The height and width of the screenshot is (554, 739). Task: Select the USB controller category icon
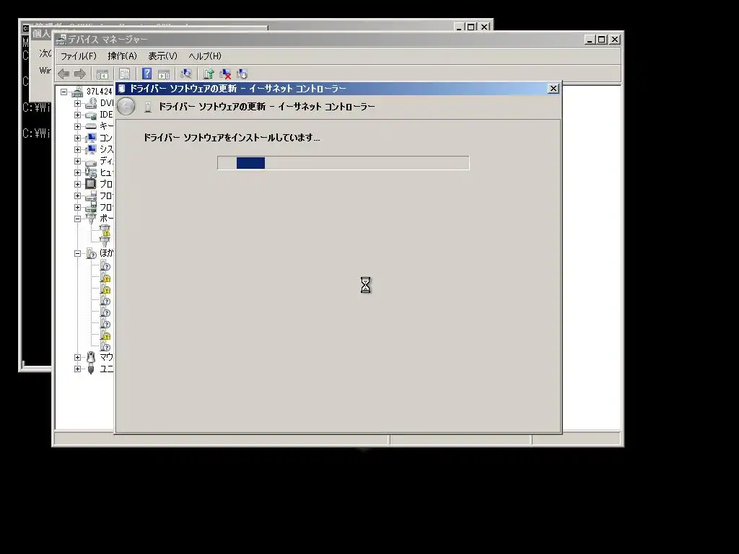click(91, 369)
